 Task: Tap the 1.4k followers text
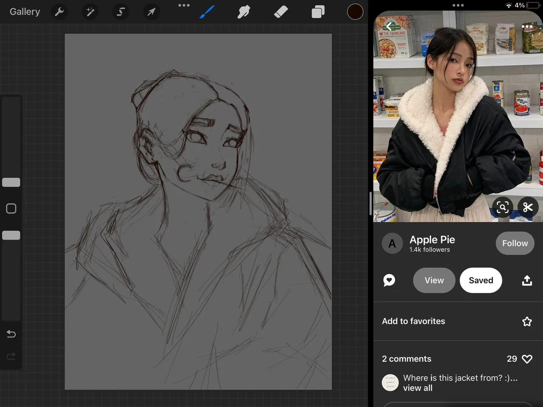pyautogui.click(x=430, y=250)
